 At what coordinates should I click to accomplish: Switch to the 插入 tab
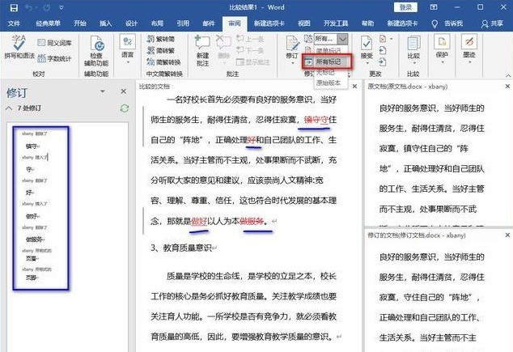click(x=106, y=23)
